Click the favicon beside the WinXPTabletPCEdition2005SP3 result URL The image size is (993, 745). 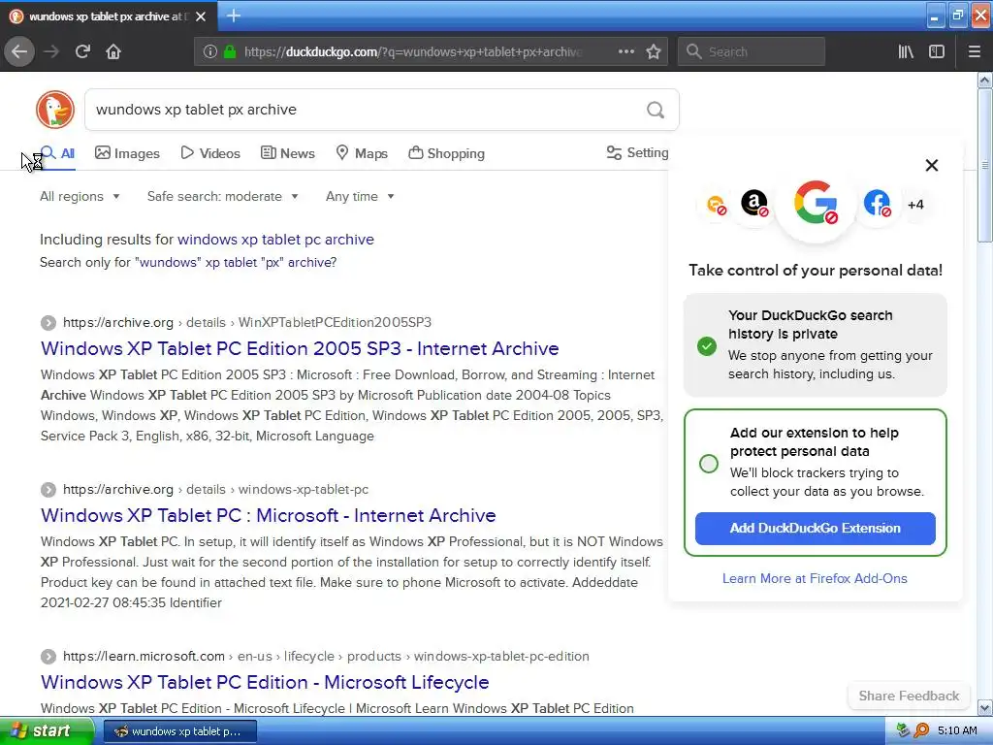[48, 323]
